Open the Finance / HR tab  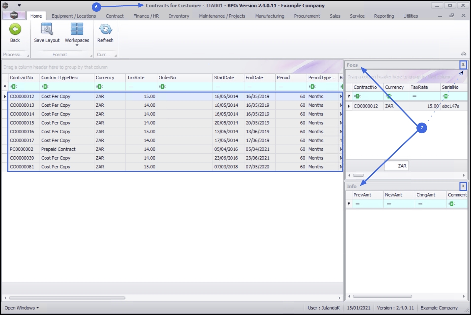[x=146, y=16]
